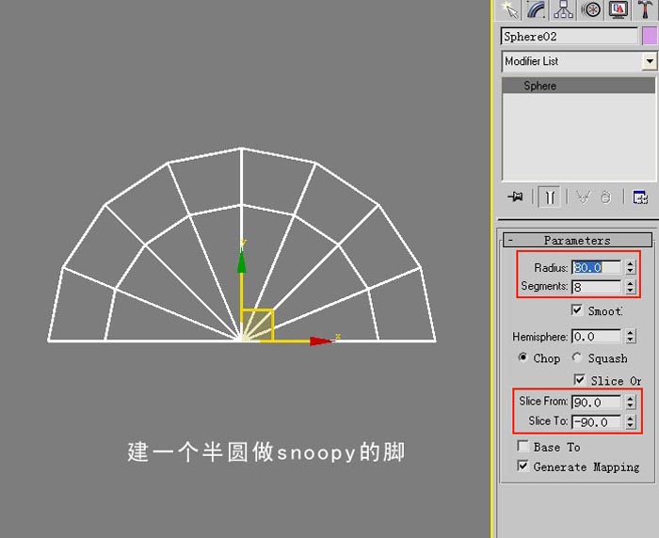Click the green Y axis arrow of gizmo

[242, 262]
